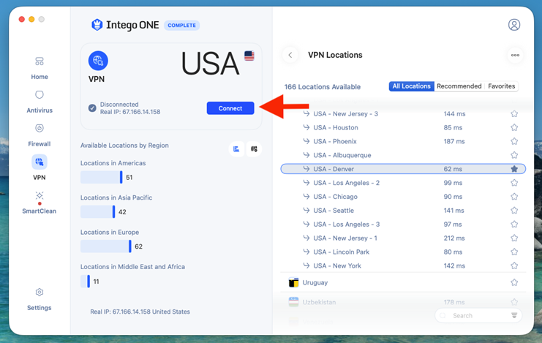
Task: Select the VPN sidebar item
Action: pos(39,168)
